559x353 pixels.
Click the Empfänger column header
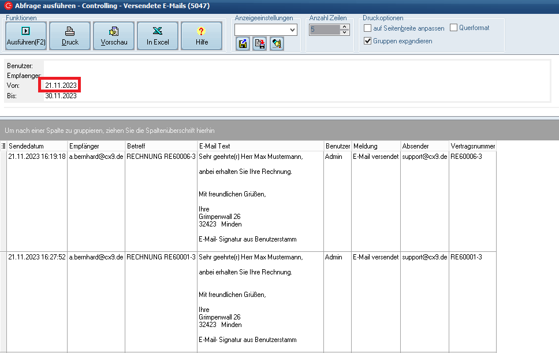[96, 146]
